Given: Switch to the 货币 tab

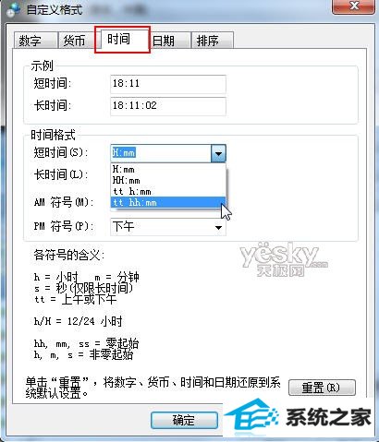Looking at the screenshot, I should pos(74,41).
